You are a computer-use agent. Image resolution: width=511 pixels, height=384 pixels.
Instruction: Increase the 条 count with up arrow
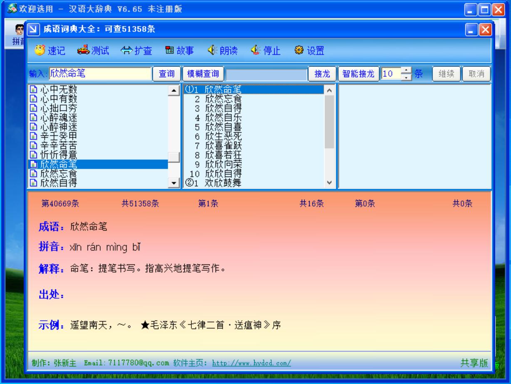407,71
